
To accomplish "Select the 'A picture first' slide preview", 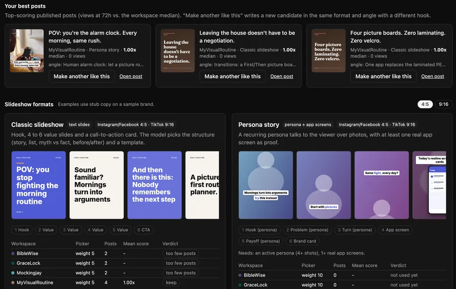I will 202,185.
